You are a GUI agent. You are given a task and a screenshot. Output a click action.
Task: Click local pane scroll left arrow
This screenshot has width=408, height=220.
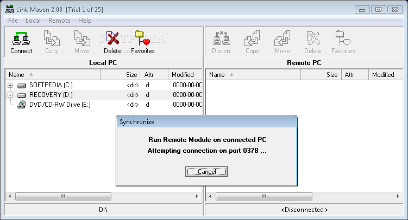point(10,196)
